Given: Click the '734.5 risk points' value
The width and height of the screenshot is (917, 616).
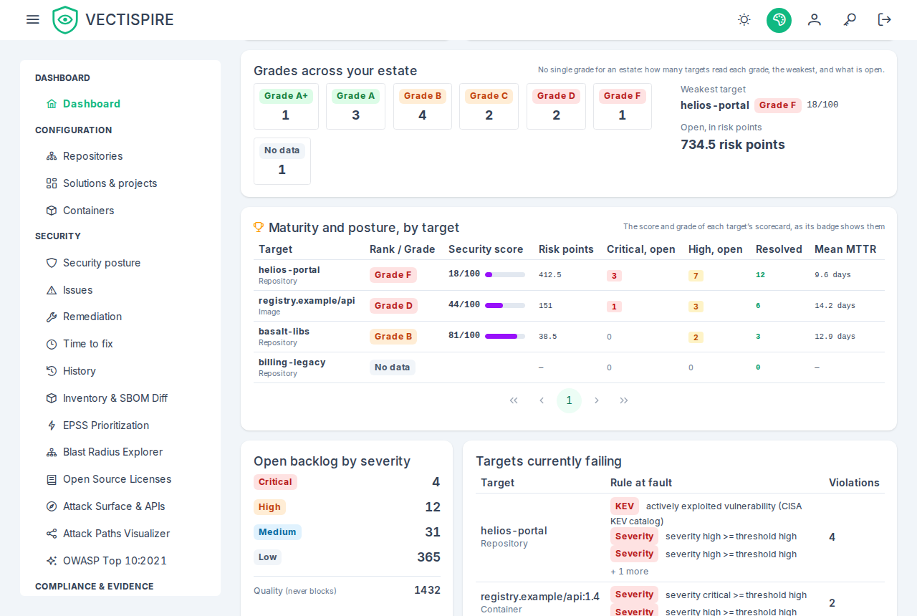Looking at the screenshot, I should (x=733, y=145).
